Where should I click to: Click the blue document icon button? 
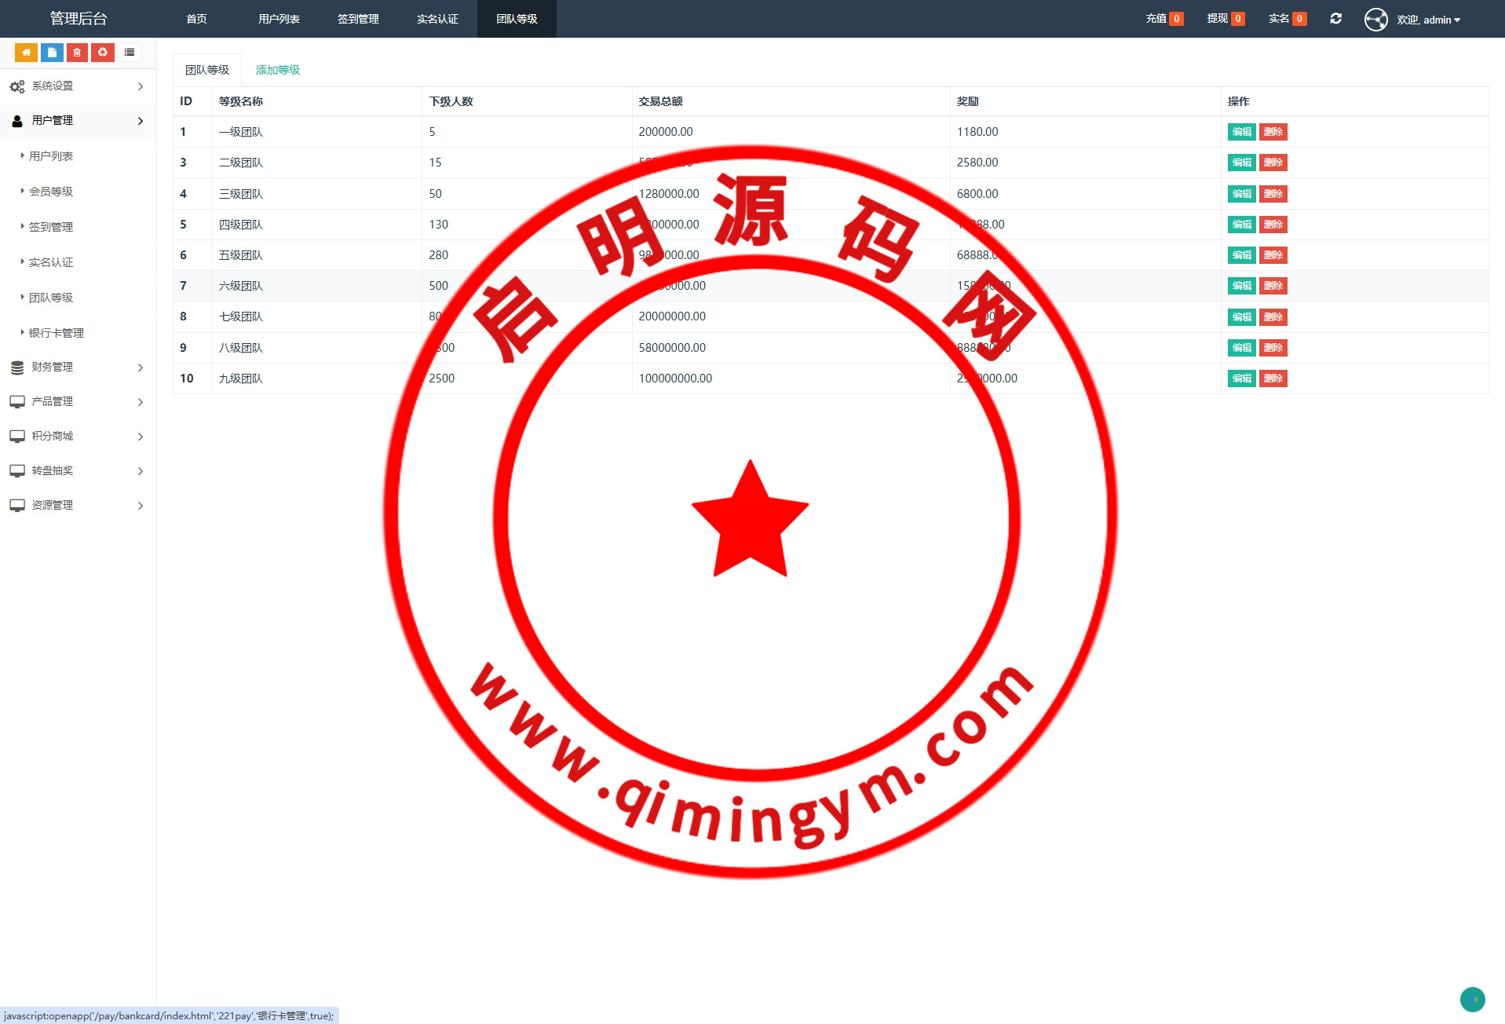point(52,53)
